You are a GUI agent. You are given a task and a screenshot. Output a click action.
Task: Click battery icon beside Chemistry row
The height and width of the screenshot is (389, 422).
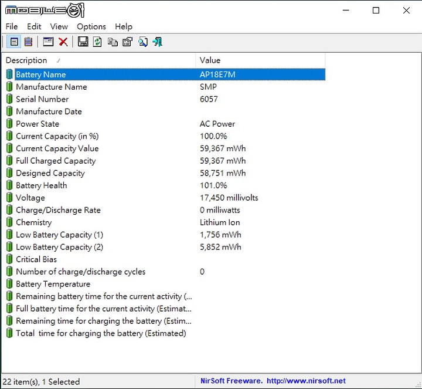point(9,222)
